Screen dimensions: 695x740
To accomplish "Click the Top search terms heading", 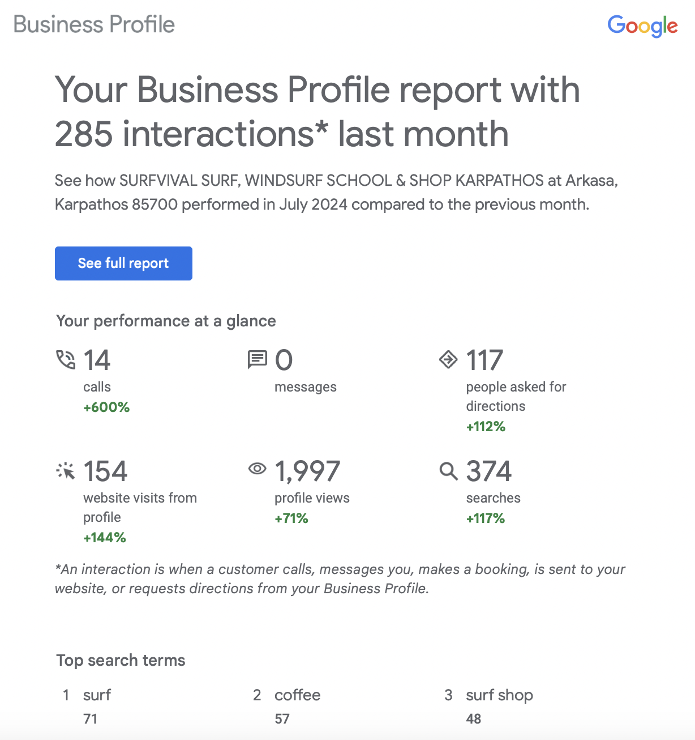I will [121, 661].
